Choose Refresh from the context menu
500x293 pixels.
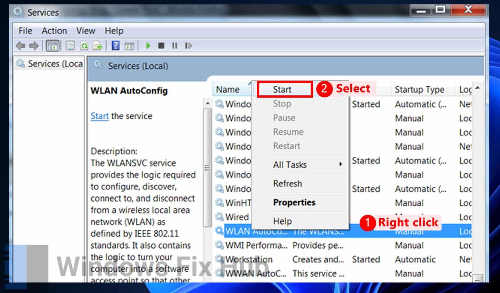click(x=287, y=183)
